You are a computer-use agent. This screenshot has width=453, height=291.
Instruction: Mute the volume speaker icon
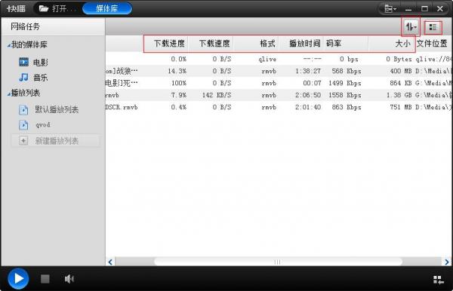click(x=69, y=279)
